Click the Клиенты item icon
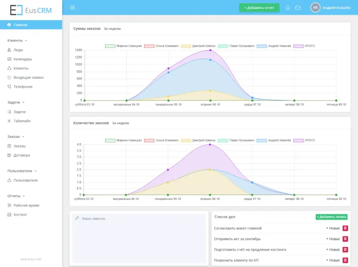Viewport: 358px width, 267px height. 9,68
